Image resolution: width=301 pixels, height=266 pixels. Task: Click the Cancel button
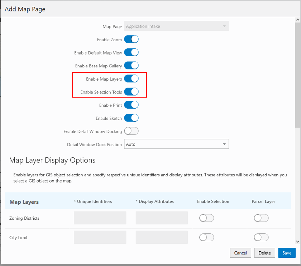pyautogui.click(x=240, y=253)
